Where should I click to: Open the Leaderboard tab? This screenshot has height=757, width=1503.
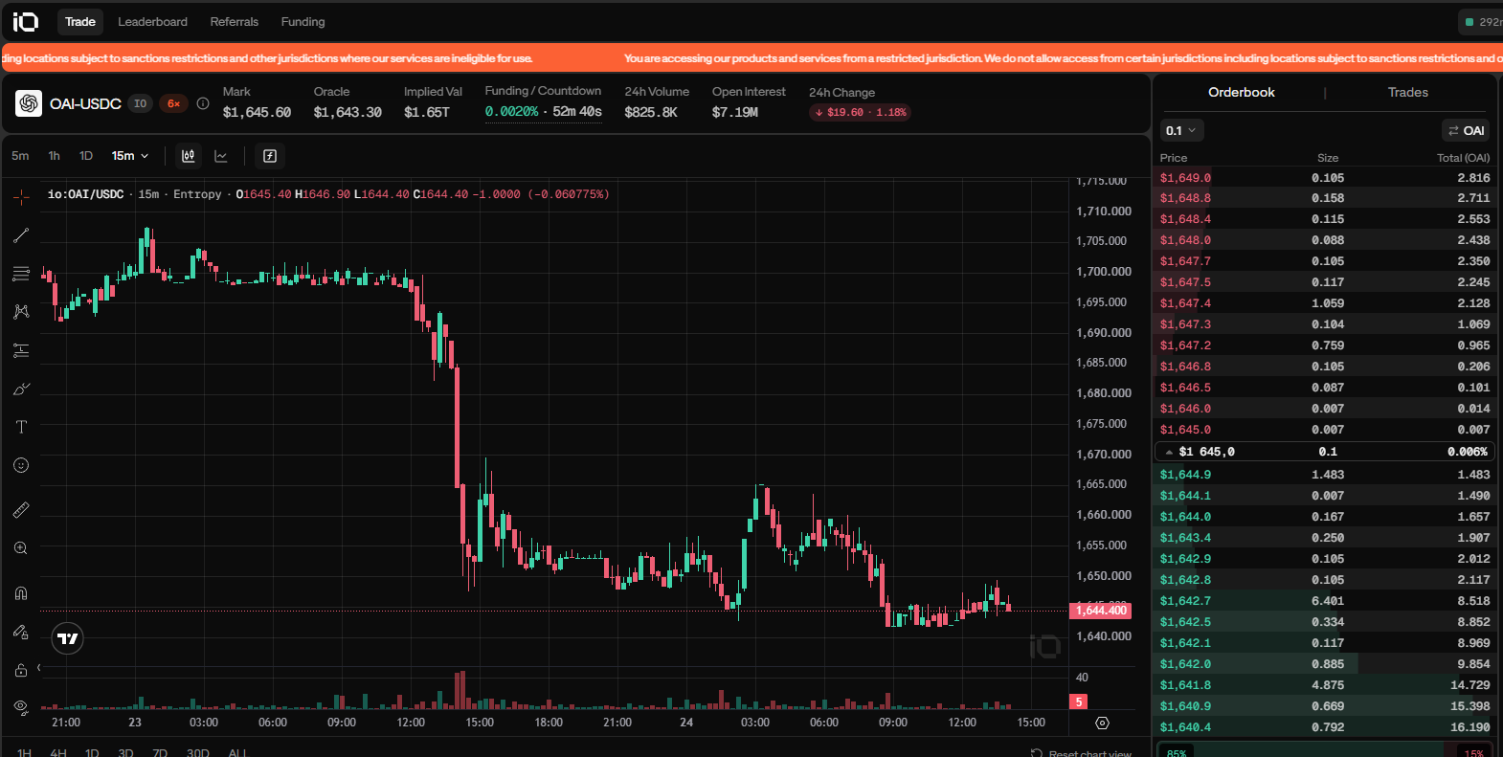152,21
